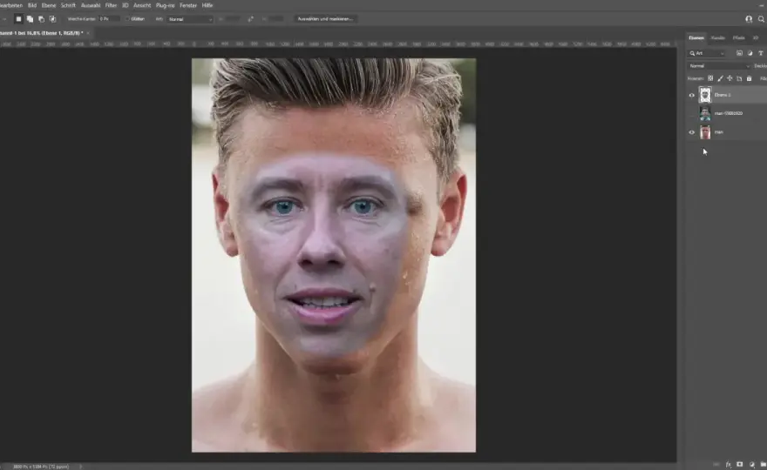Open the Filter menu
The width and height of the screenshot is (767, 470).
coord(111,5)
